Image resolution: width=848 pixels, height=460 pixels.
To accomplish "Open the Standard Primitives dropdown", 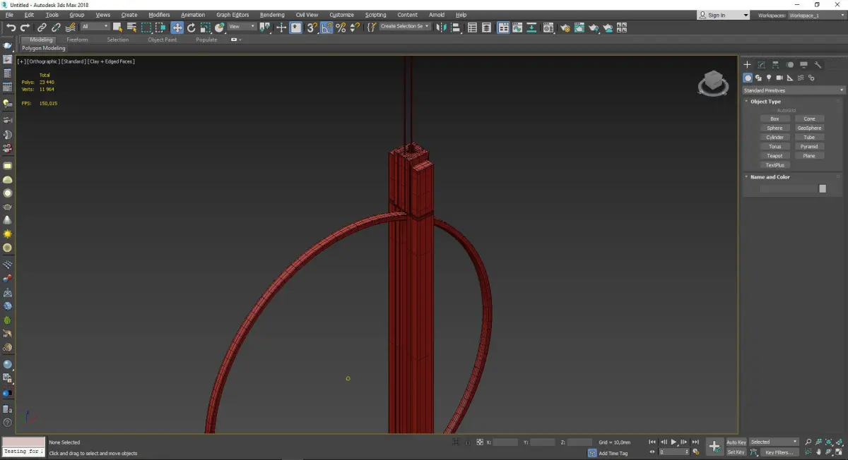I will [794, 90].
